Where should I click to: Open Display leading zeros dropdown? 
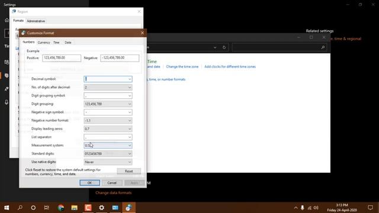pyautogui.click(x=108, y=129)
